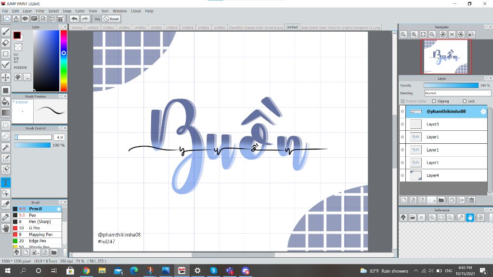The height and width of the screenshot is (277, 493).
Task: Select the Brush tool in left toolbar
Action: [x=6, y=32]
